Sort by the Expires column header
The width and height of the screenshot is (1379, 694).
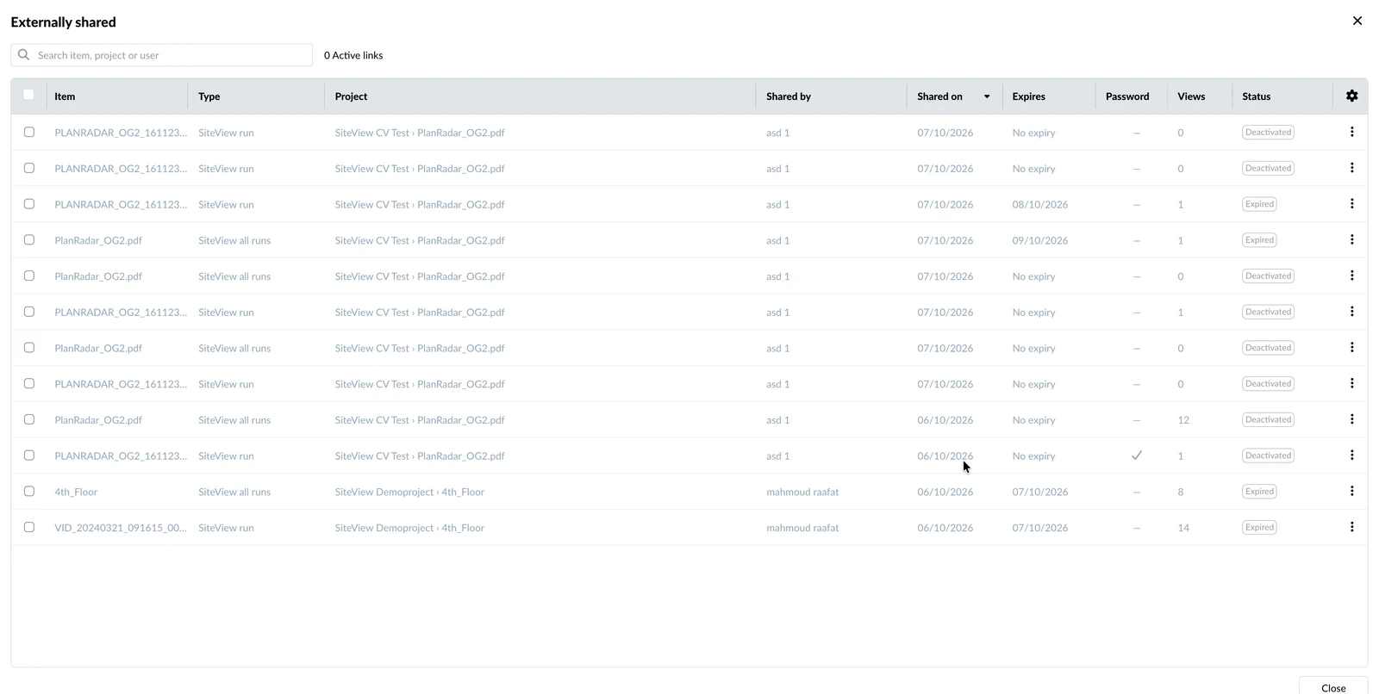tap(1028, 96)
